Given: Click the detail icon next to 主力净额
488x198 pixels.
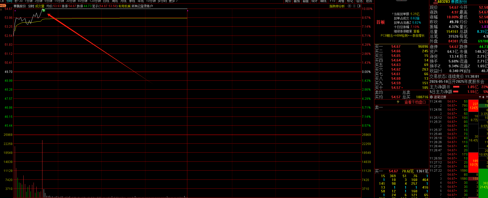Looking at the screenshot, I should coord(448,87).
